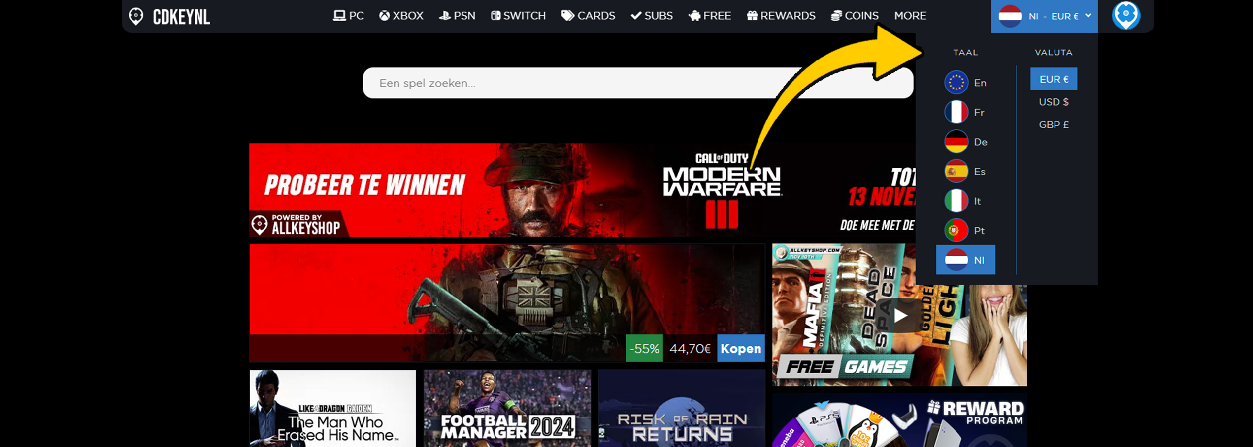Select the Italian flag language
This screenshot has height=447, width=1253.
point(956,201)
